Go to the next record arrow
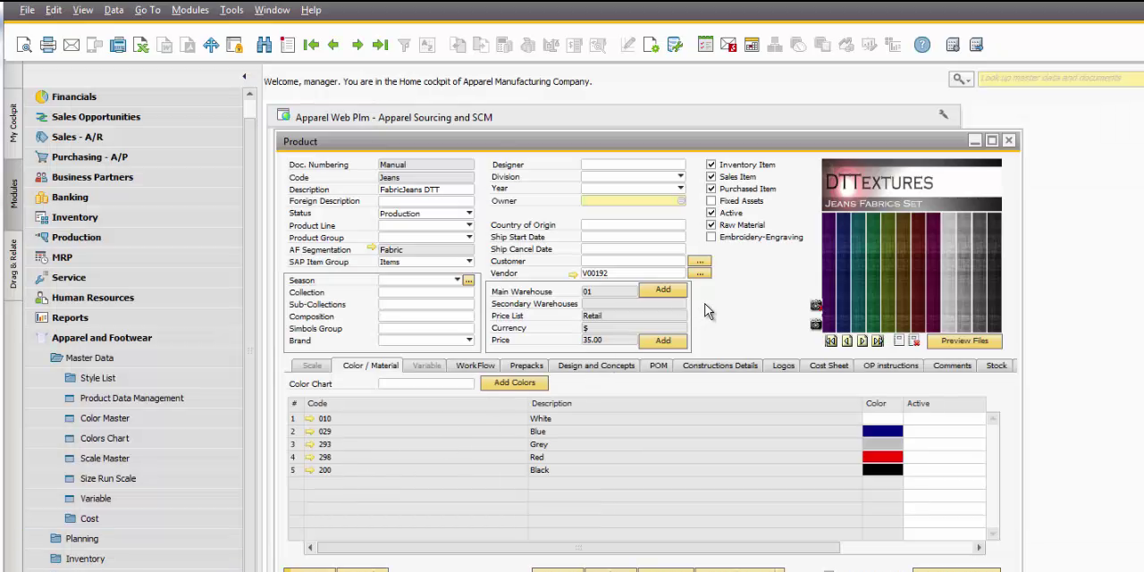 pyautogui.click(x=357, y=45)
